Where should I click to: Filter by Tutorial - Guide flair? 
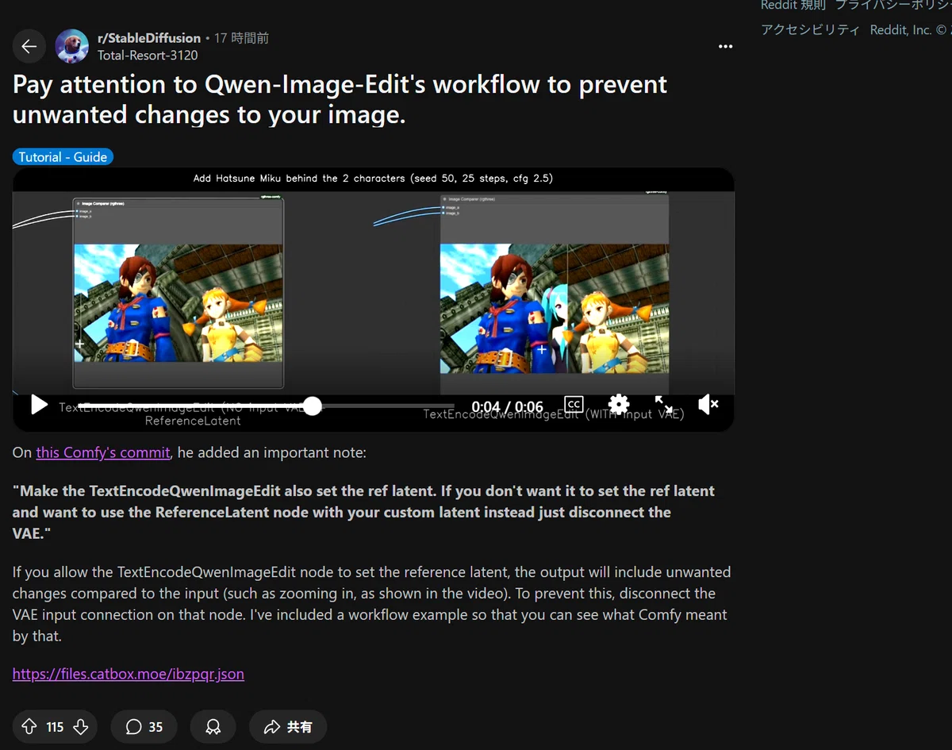[x=63, y=157]
